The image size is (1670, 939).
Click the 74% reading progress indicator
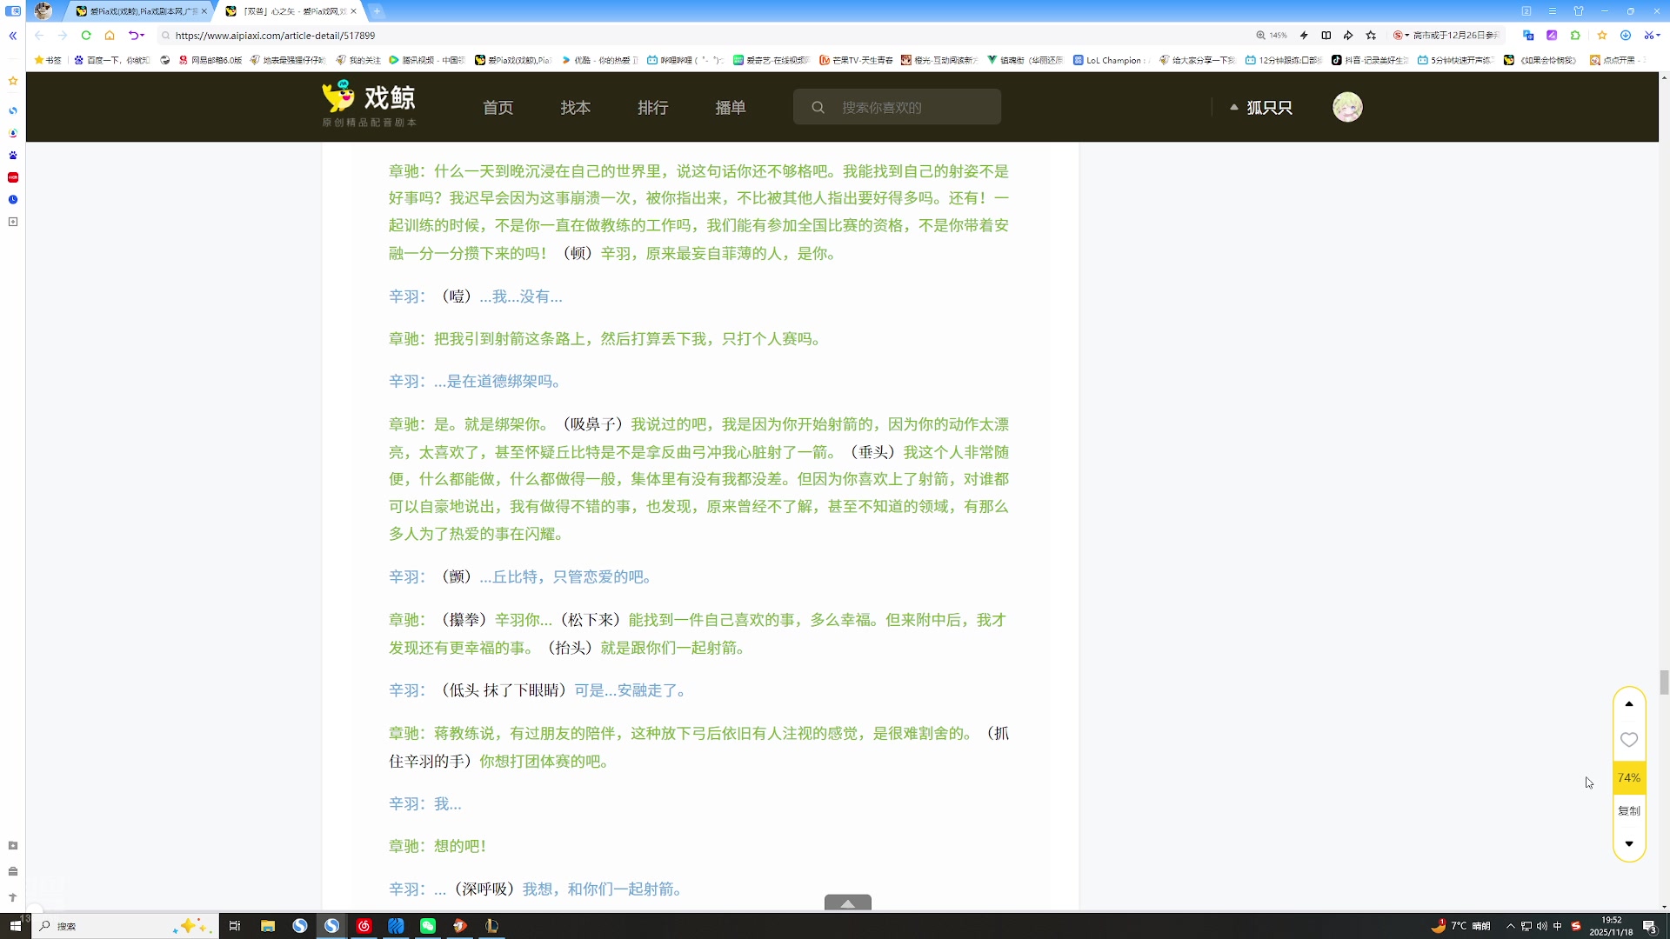(x=1628, y=777)
